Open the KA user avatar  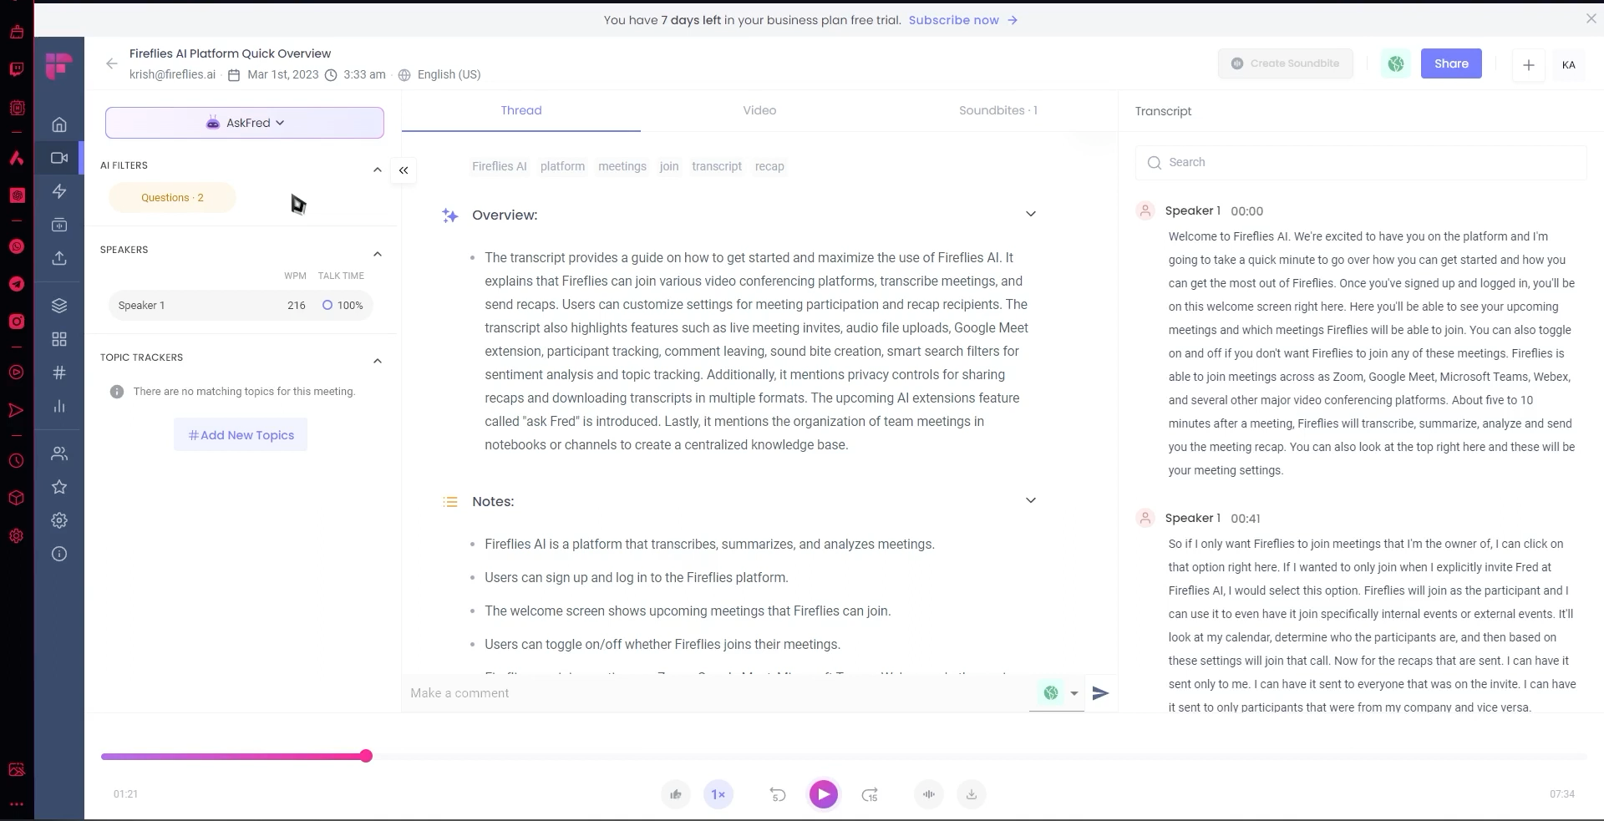point(1569,64)
